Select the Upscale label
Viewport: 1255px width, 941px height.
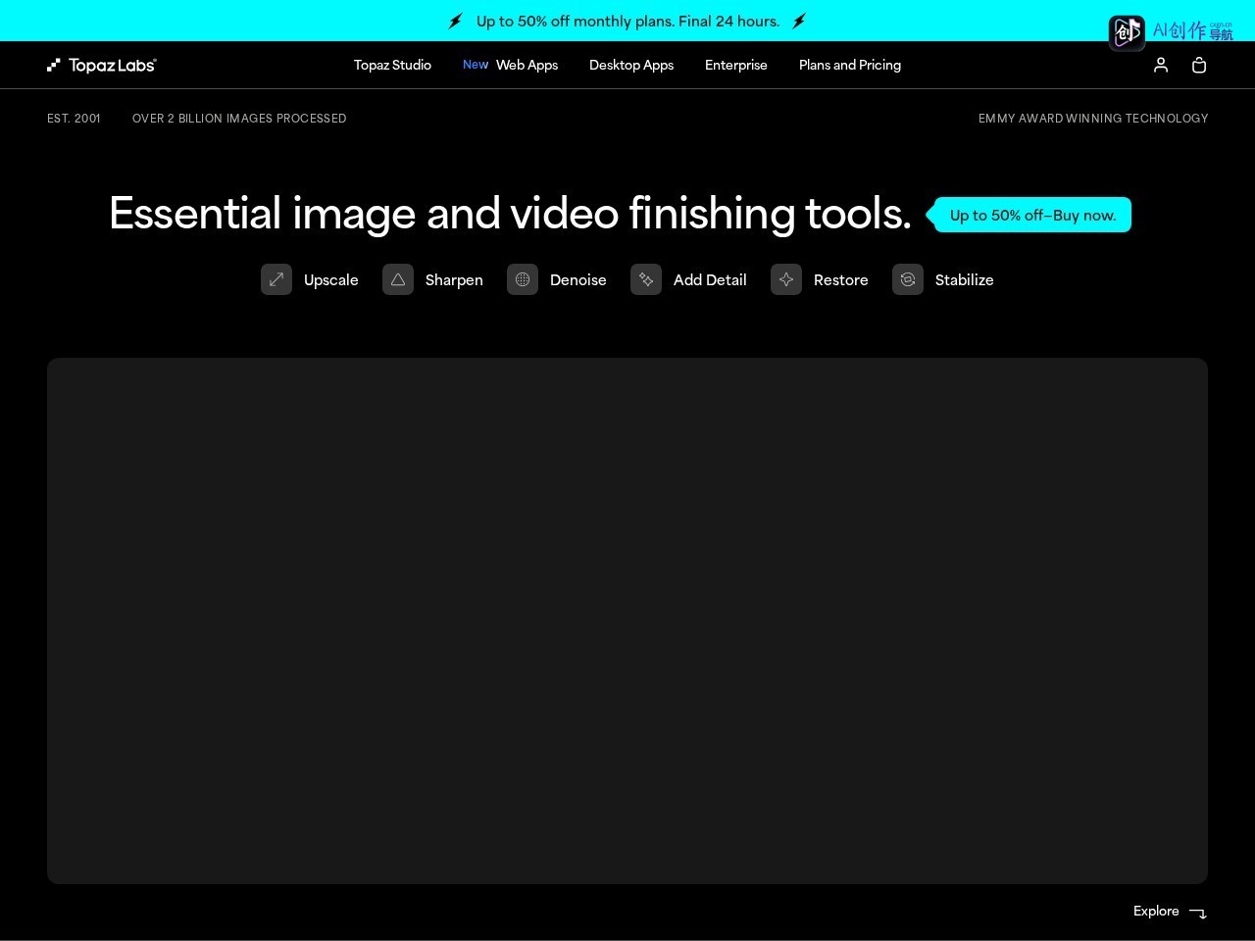pos(331,279)
